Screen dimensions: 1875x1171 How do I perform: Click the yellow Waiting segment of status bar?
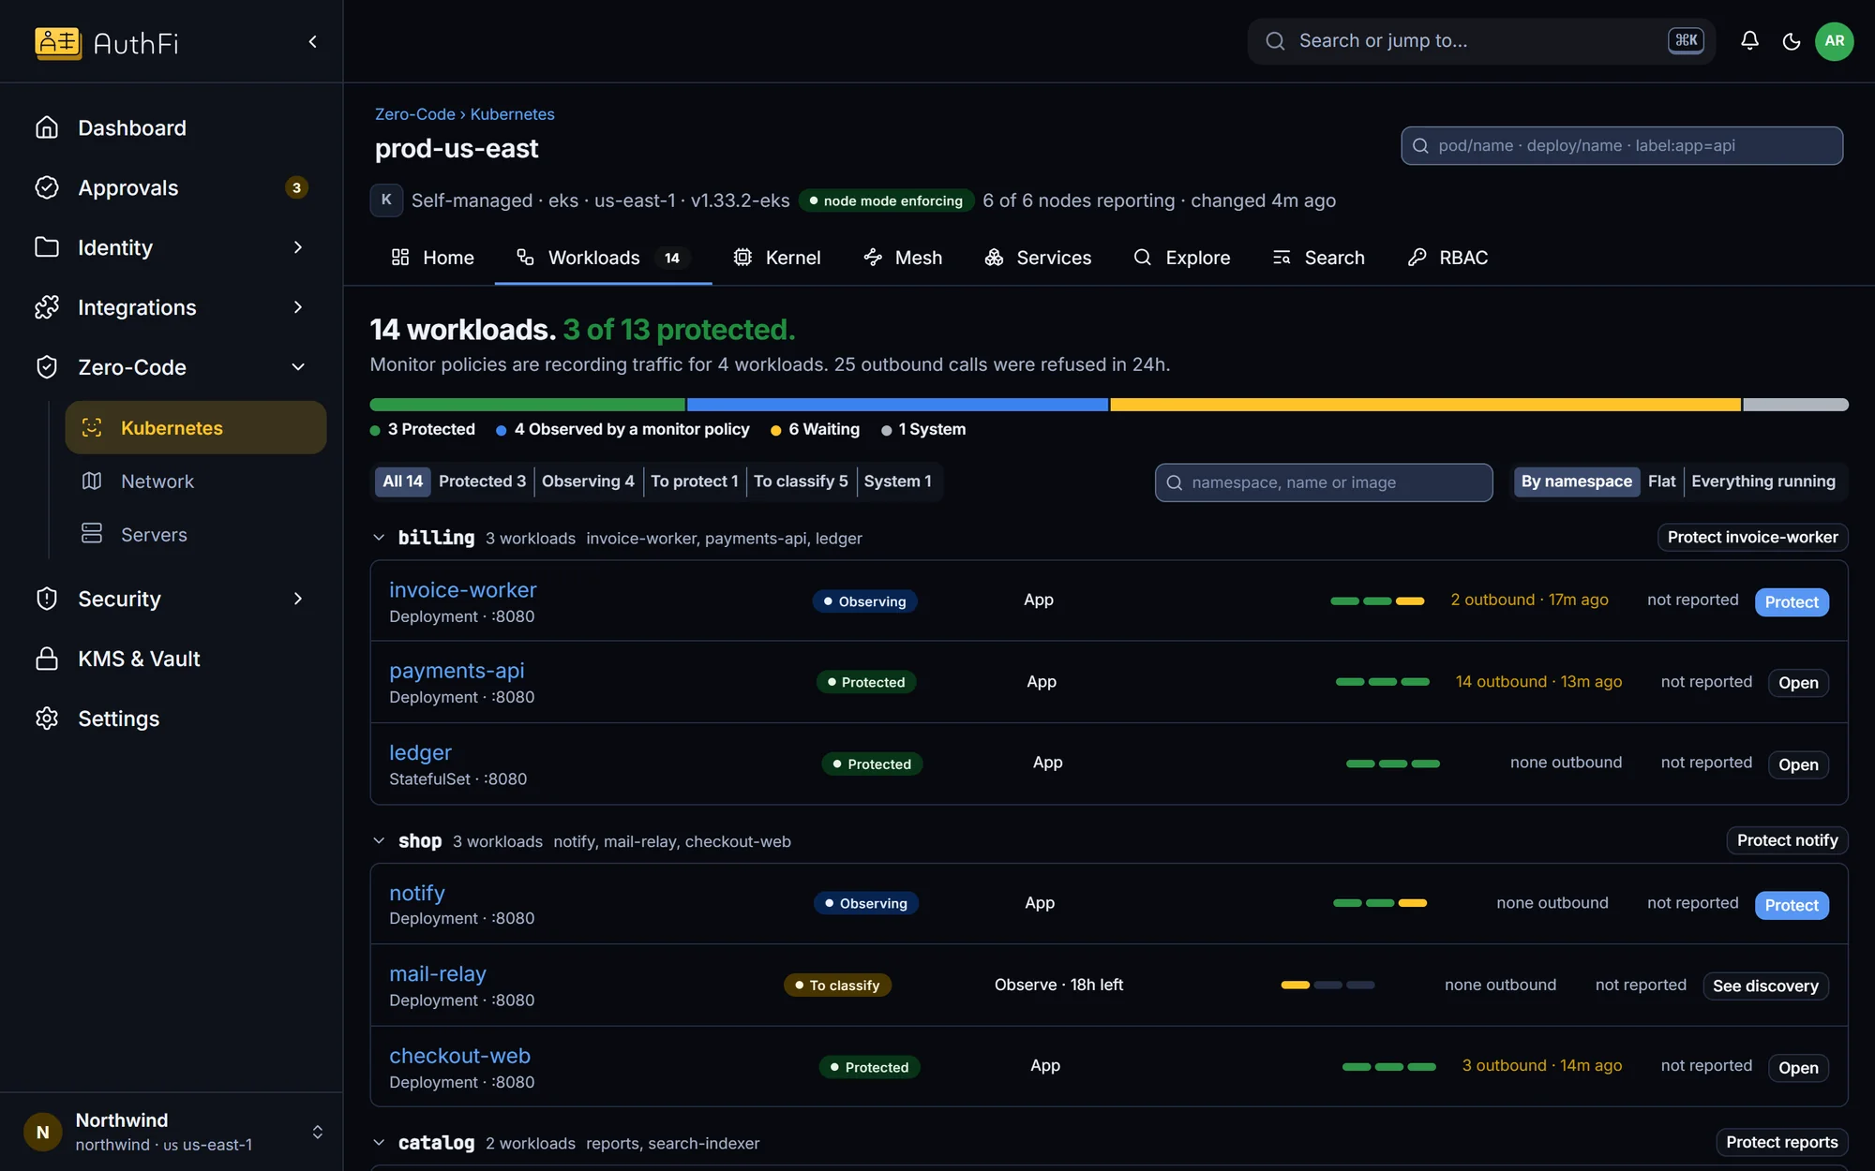(x=1425, y=405)
